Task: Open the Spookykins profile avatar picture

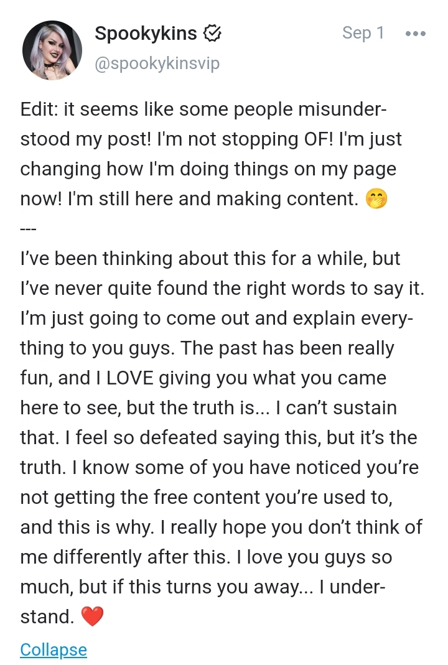Action: click(52, 50)
